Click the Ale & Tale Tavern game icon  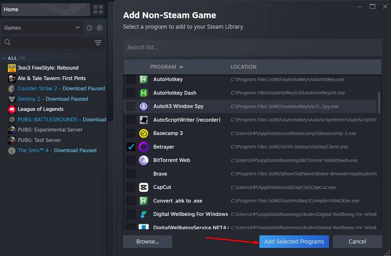pos(12,79)
